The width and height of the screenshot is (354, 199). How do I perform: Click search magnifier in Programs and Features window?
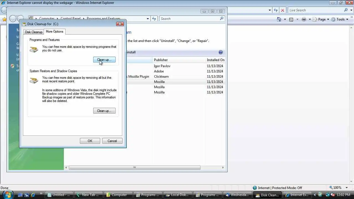tap(222, 19)
